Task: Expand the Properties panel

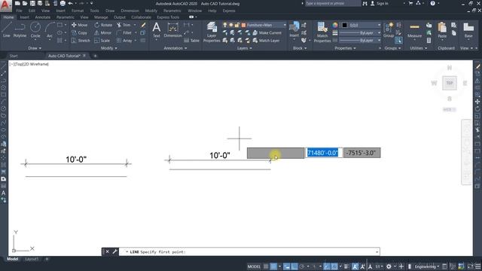Action: coord(345,48)
